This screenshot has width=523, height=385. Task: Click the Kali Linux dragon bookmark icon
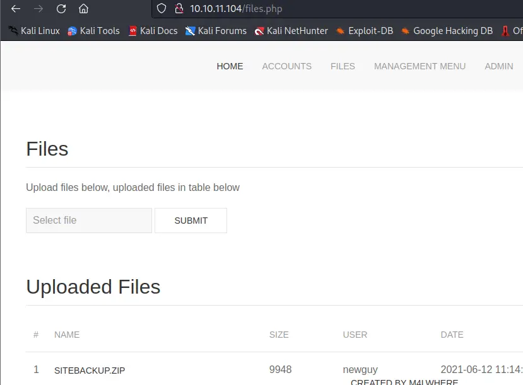pos(13,31)
